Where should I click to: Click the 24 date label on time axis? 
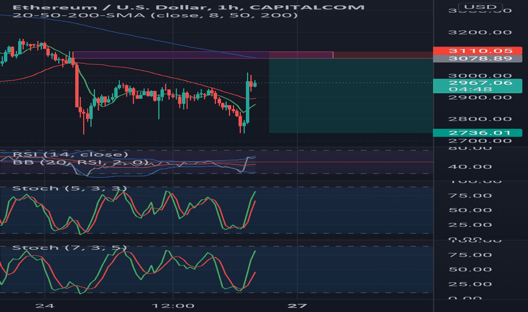pyautogui.click(x=45, y=306)
